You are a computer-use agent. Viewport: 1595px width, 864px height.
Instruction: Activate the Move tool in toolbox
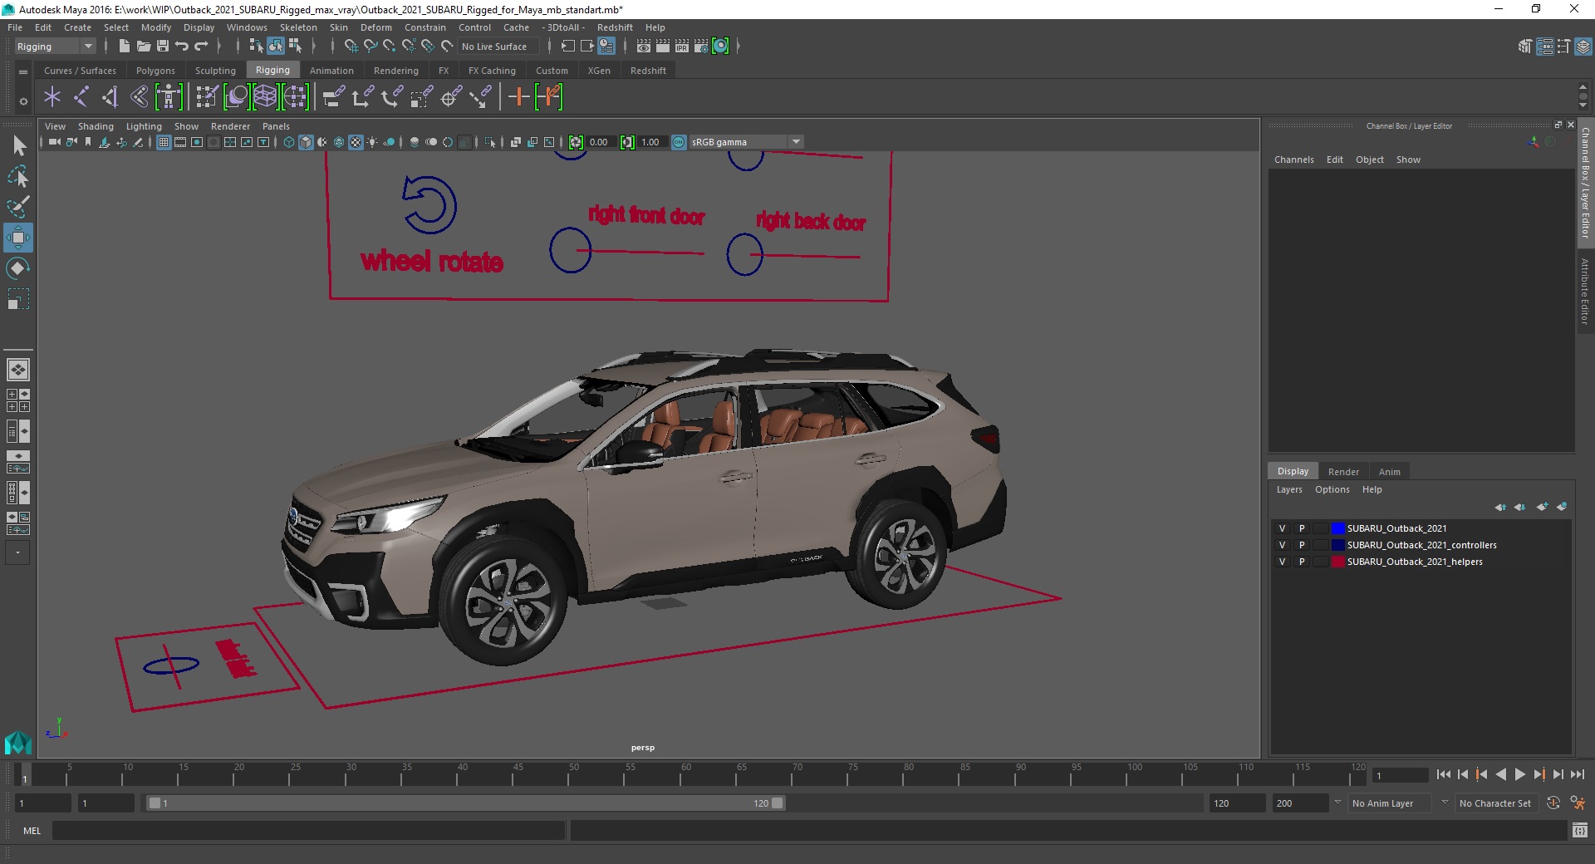[x=18, y=238]
